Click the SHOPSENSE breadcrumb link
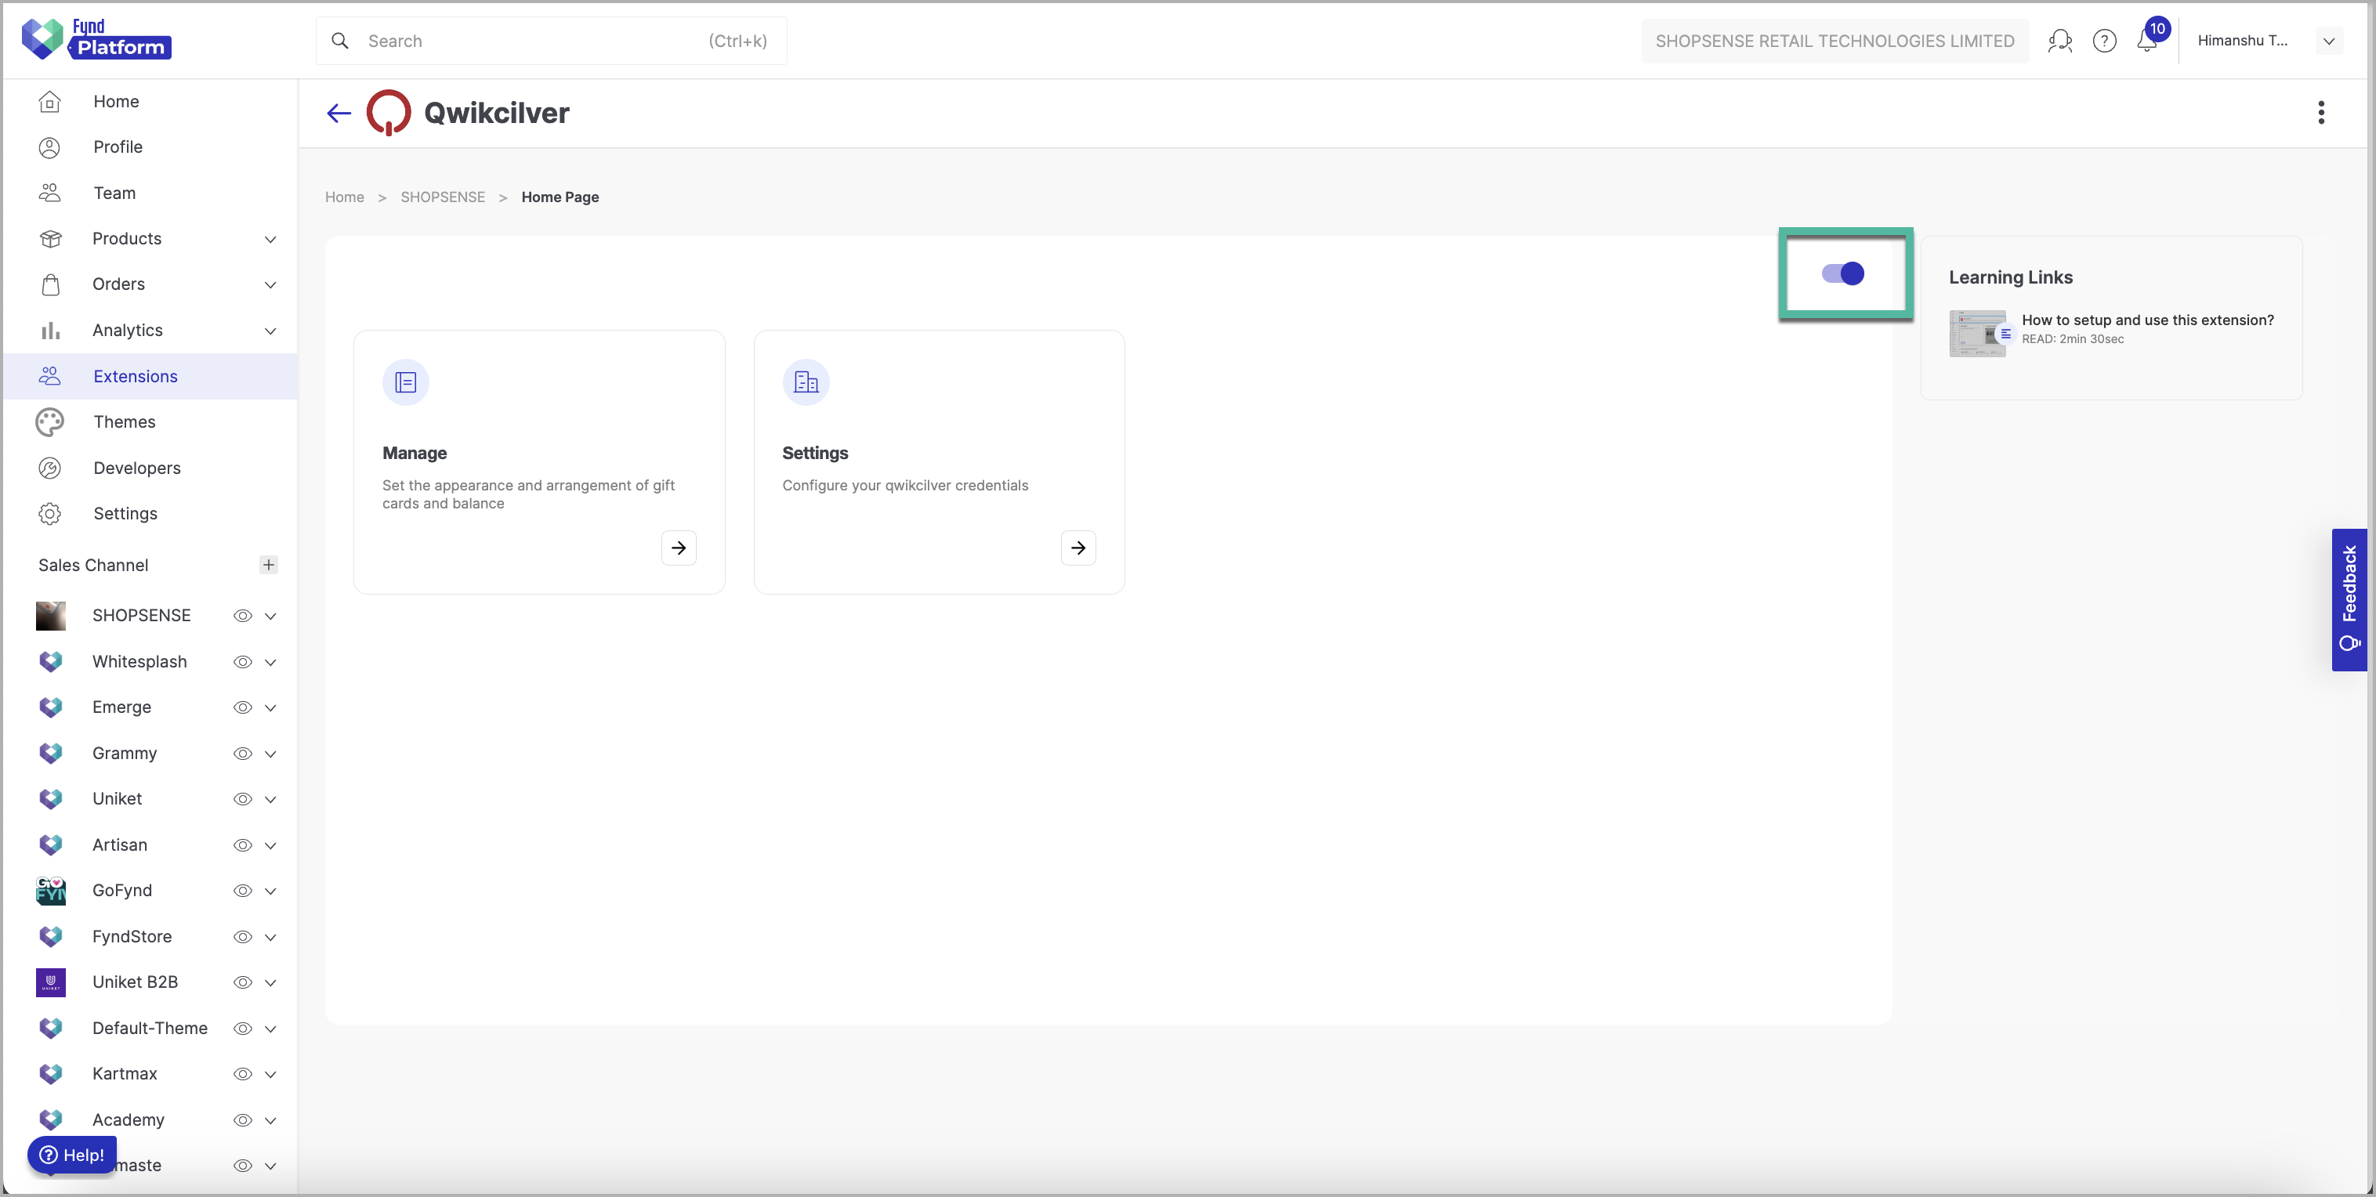 tap(443, 197)
